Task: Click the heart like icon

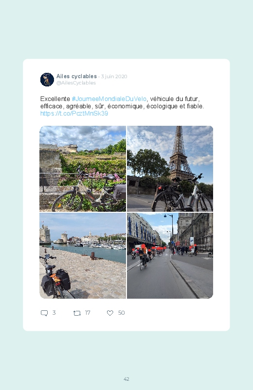Action: point(110,313)
